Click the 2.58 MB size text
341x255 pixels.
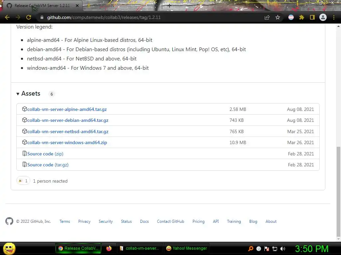238,109
